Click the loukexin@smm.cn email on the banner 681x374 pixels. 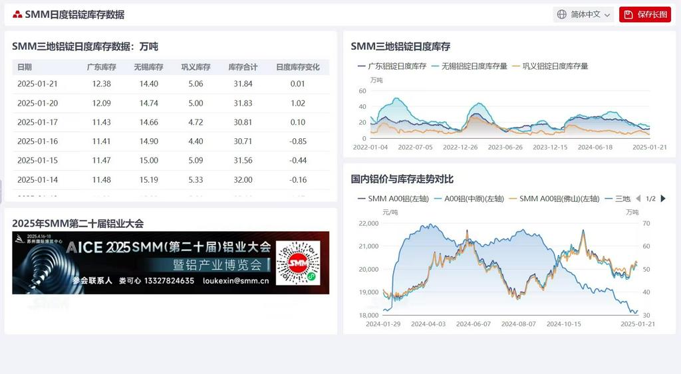pos(236,281)
